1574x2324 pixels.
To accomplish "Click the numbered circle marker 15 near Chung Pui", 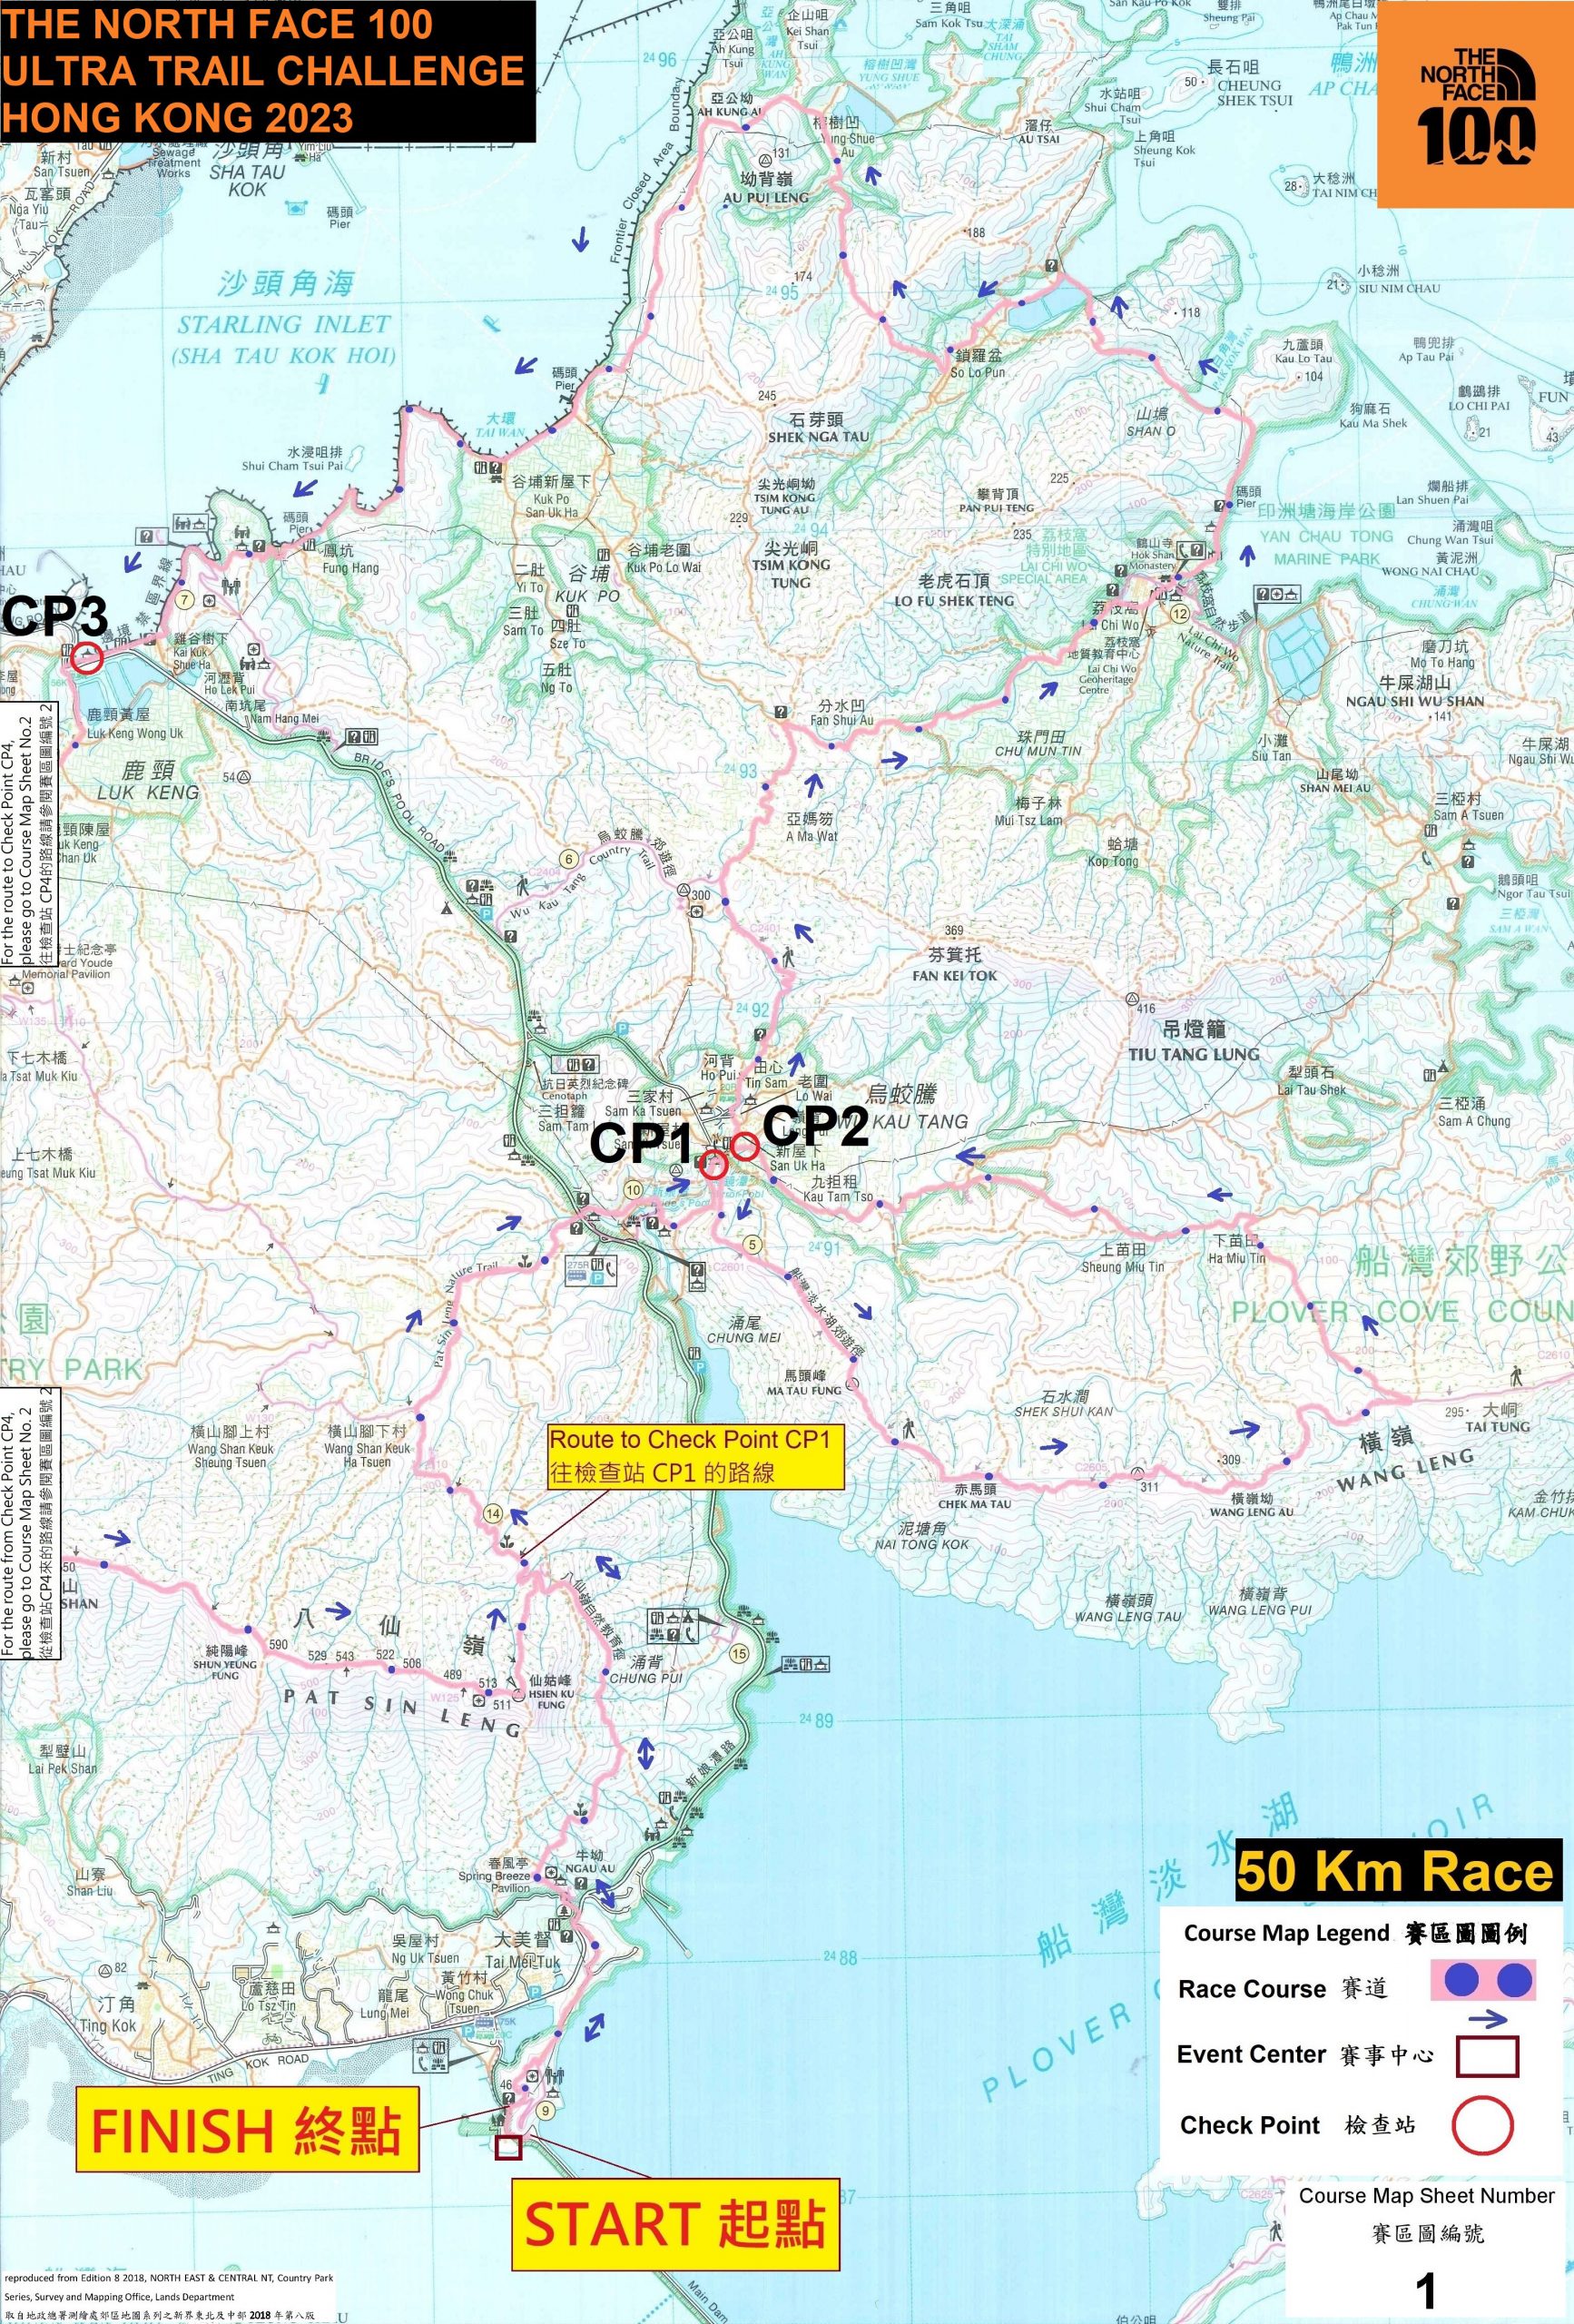I will (x=739, y=1652).
